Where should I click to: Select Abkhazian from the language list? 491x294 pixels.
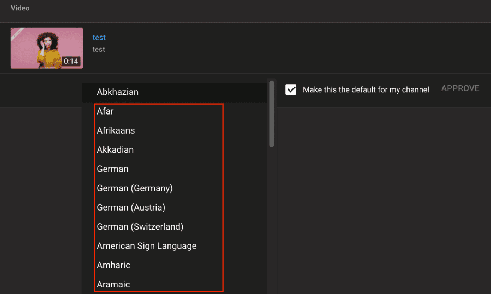[x=175, y=92]
